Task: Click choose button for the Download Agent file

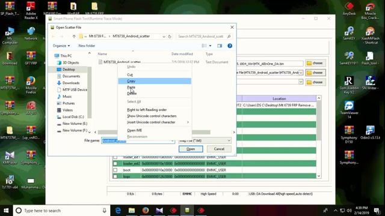Action: pyautogui.click(x=315, y=63)
